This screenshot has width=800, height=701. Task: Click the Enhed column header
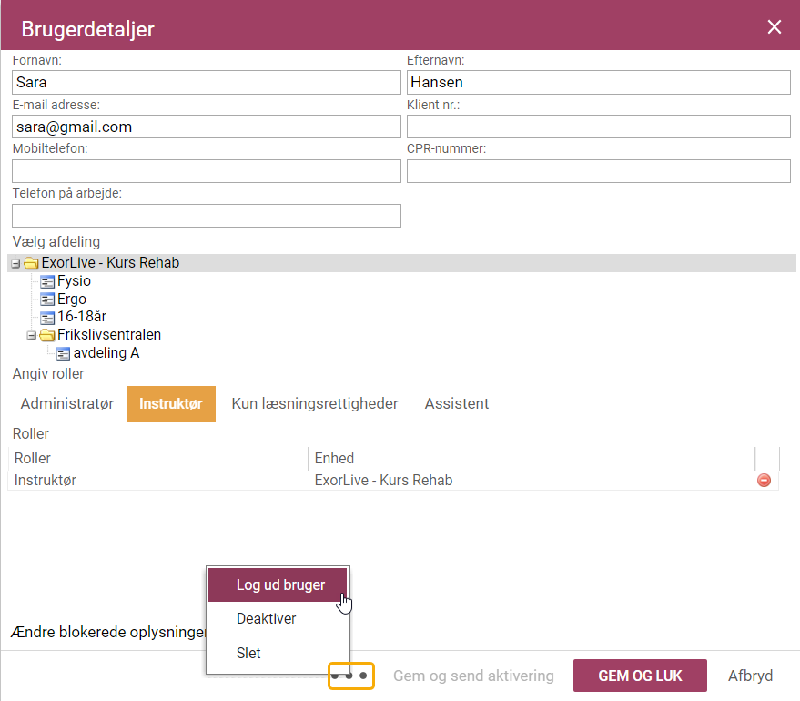point(532,458)
